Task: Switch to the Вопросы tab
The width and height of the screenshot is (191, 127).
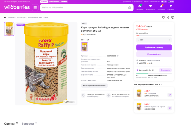Action: (28, 123)
